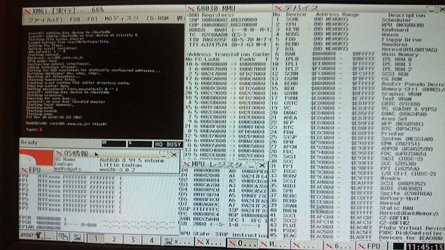445x250 pixels.
Task: Click the overlapping-windows icon in the taskbar
Action: point(63,236)
